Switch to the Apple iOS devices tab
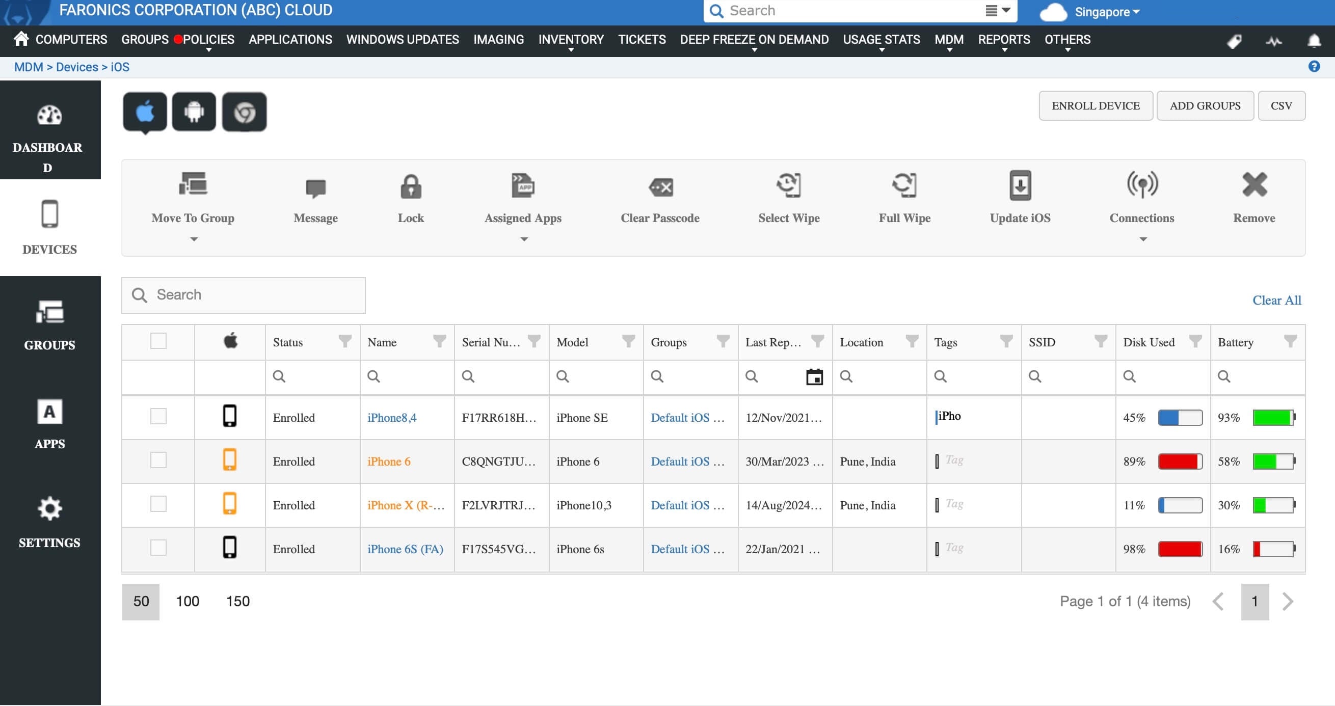 (145, 112)
